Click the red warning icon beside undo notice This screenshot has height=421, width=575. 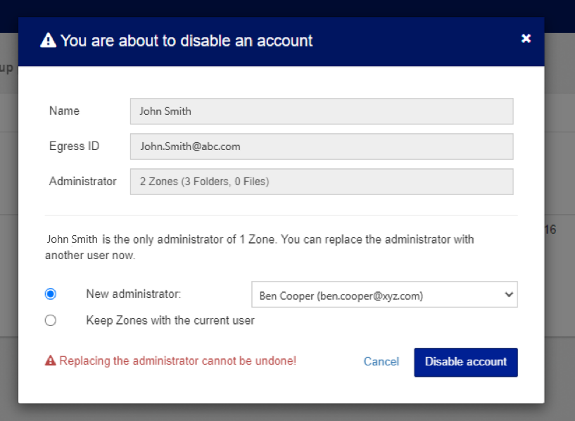pos(51,360)
